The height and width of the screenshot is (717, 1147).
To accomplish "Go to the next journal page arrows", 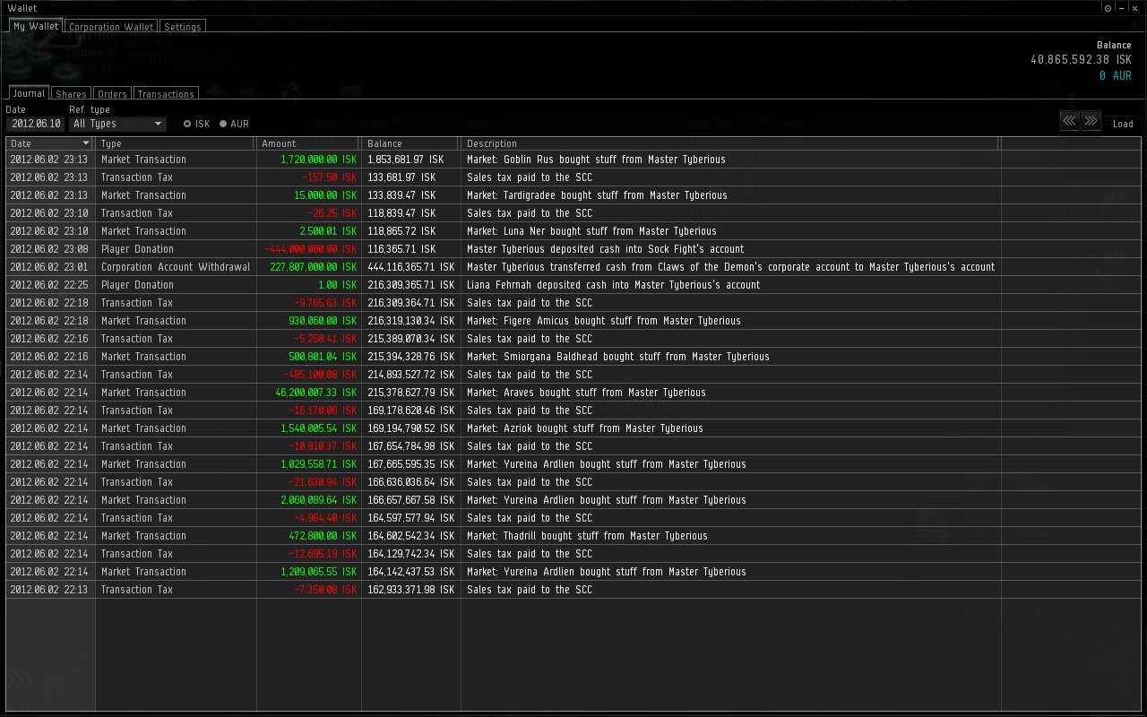I will pos(1091,121).
